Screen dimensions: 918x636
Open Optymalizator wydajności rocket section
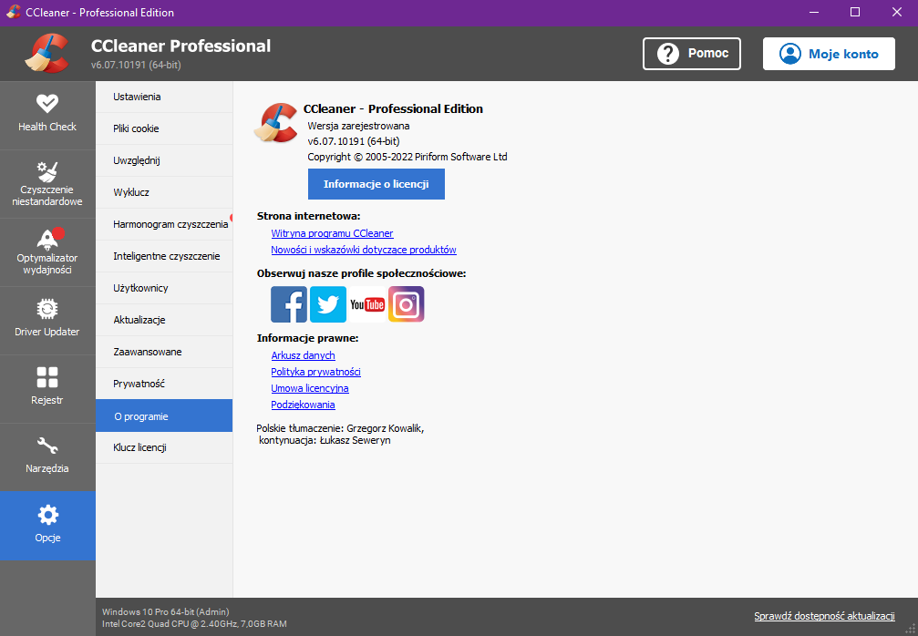click(47, 252)
